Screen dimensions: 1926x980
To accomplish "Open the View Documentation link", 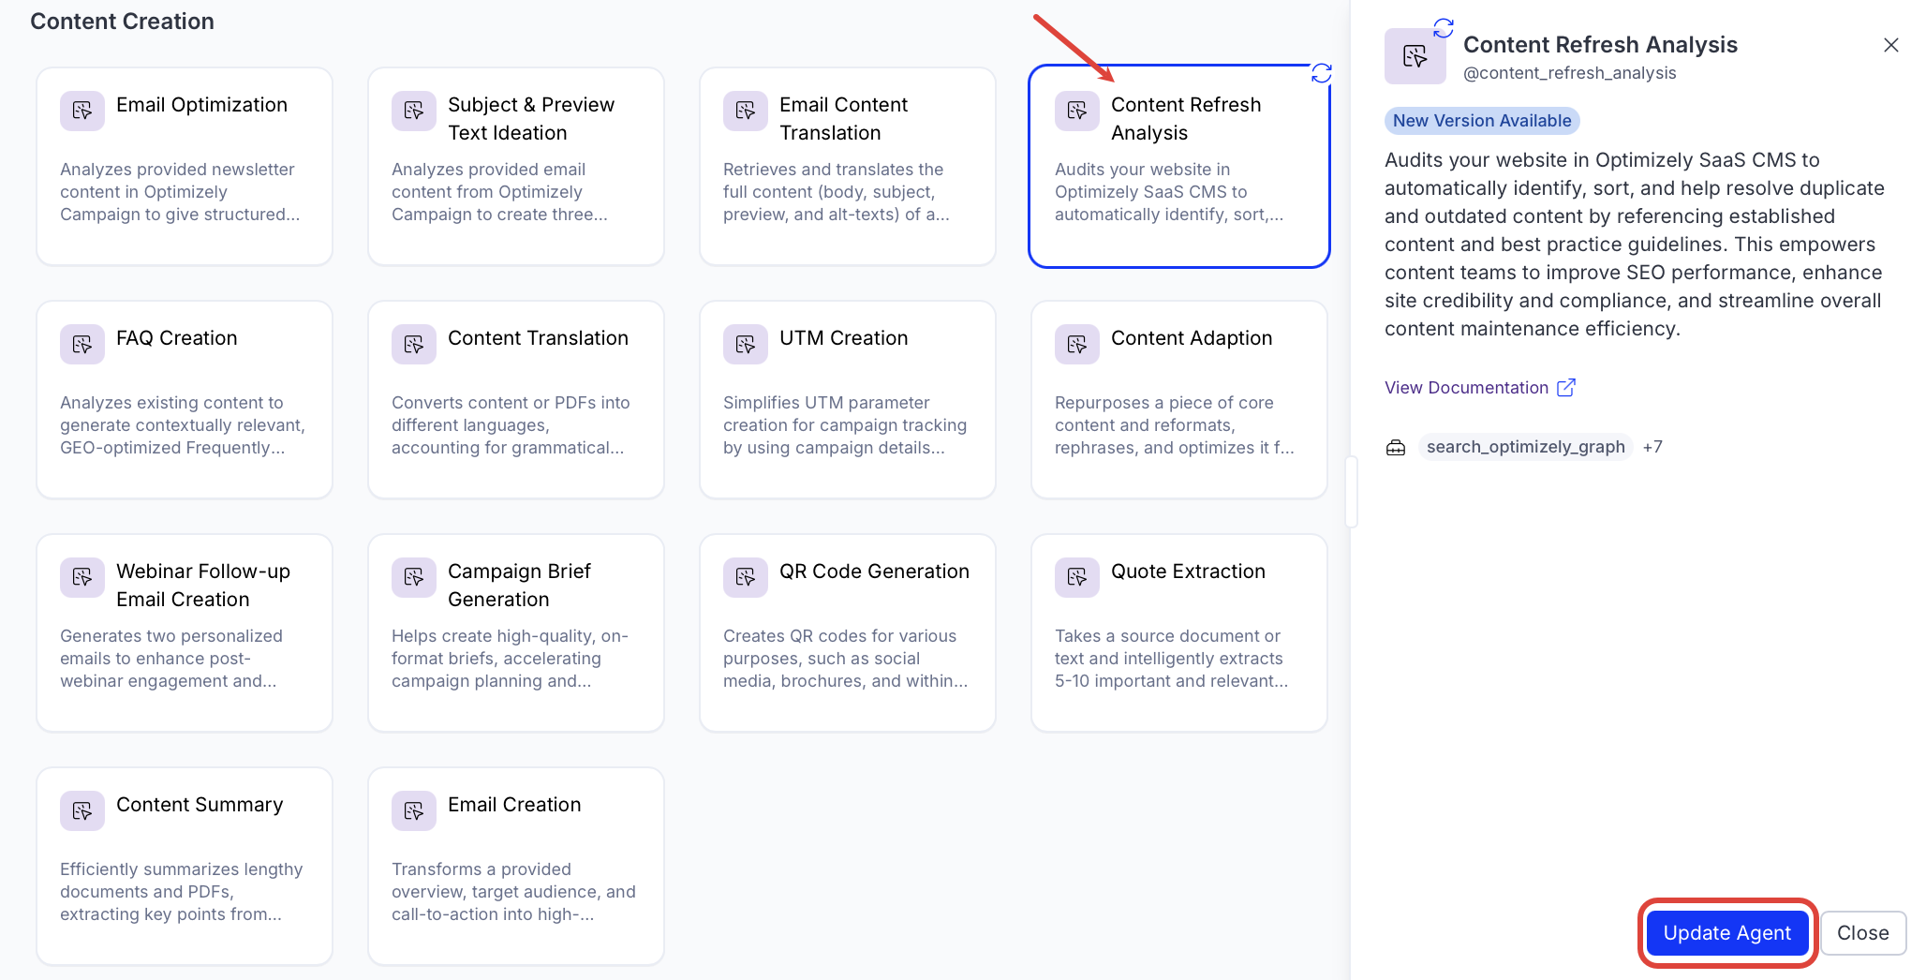I will coord(1466,388).
